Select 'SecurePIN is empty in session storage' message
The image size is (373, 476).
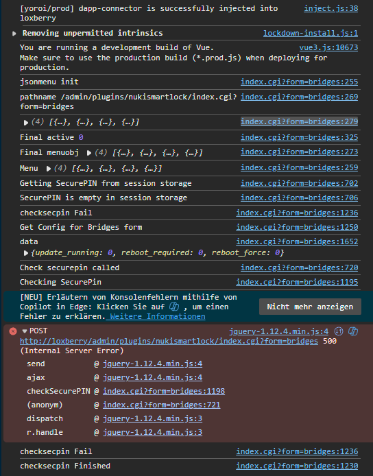104,198
